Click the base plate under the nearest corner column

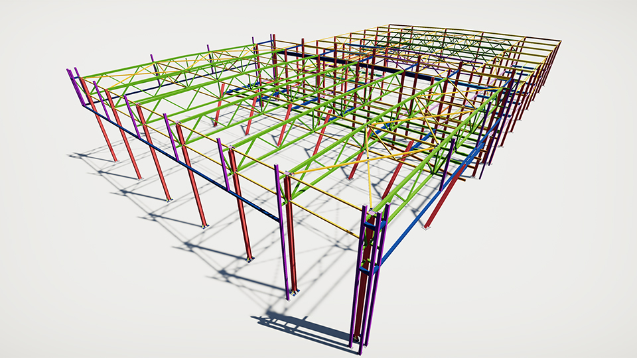tap(358, 347)
